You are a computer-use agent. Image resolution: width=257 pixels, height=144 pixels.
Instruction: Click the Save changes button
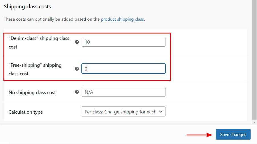233,135
